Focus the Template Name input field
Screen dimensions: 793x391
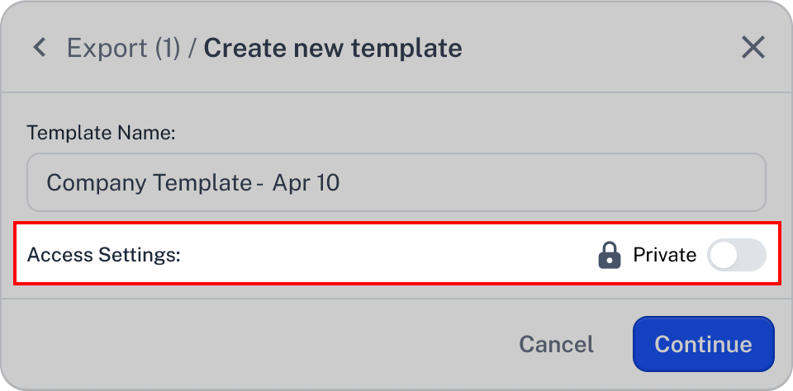396,182
